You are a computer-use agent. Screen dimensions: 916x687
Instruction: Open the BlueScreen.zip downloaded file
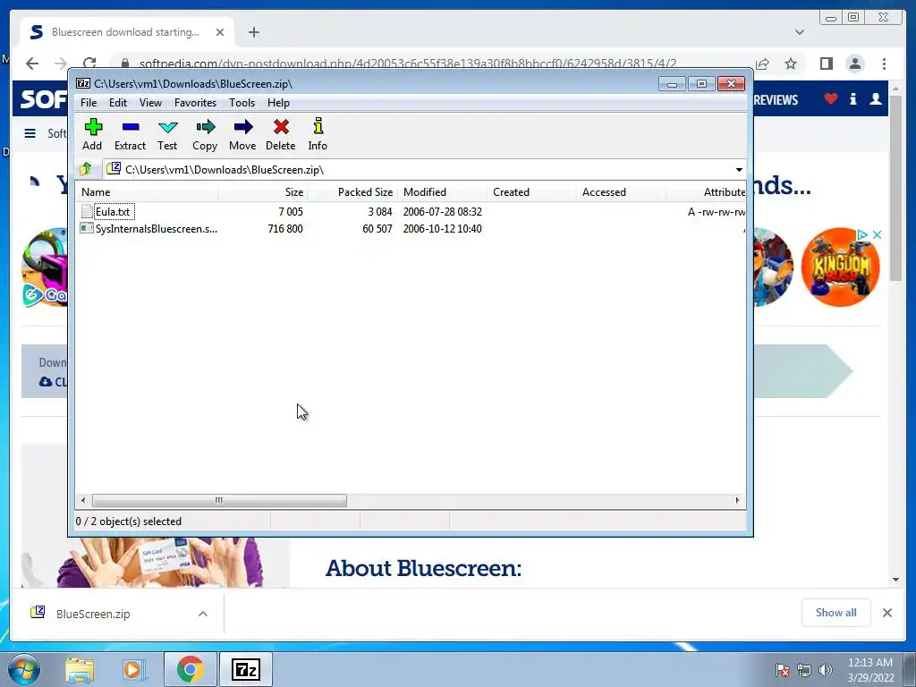click(92, 614)
